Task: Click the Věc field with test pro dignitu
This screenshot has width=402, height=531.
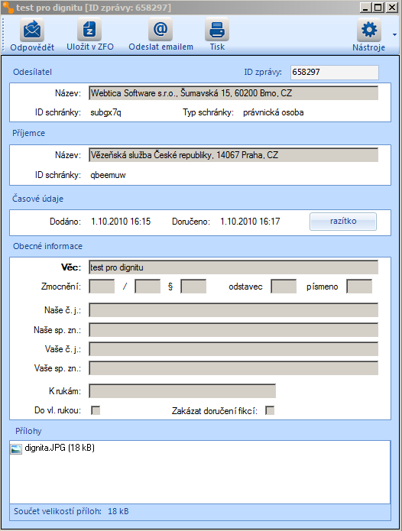Action: [x=234, y=267]
